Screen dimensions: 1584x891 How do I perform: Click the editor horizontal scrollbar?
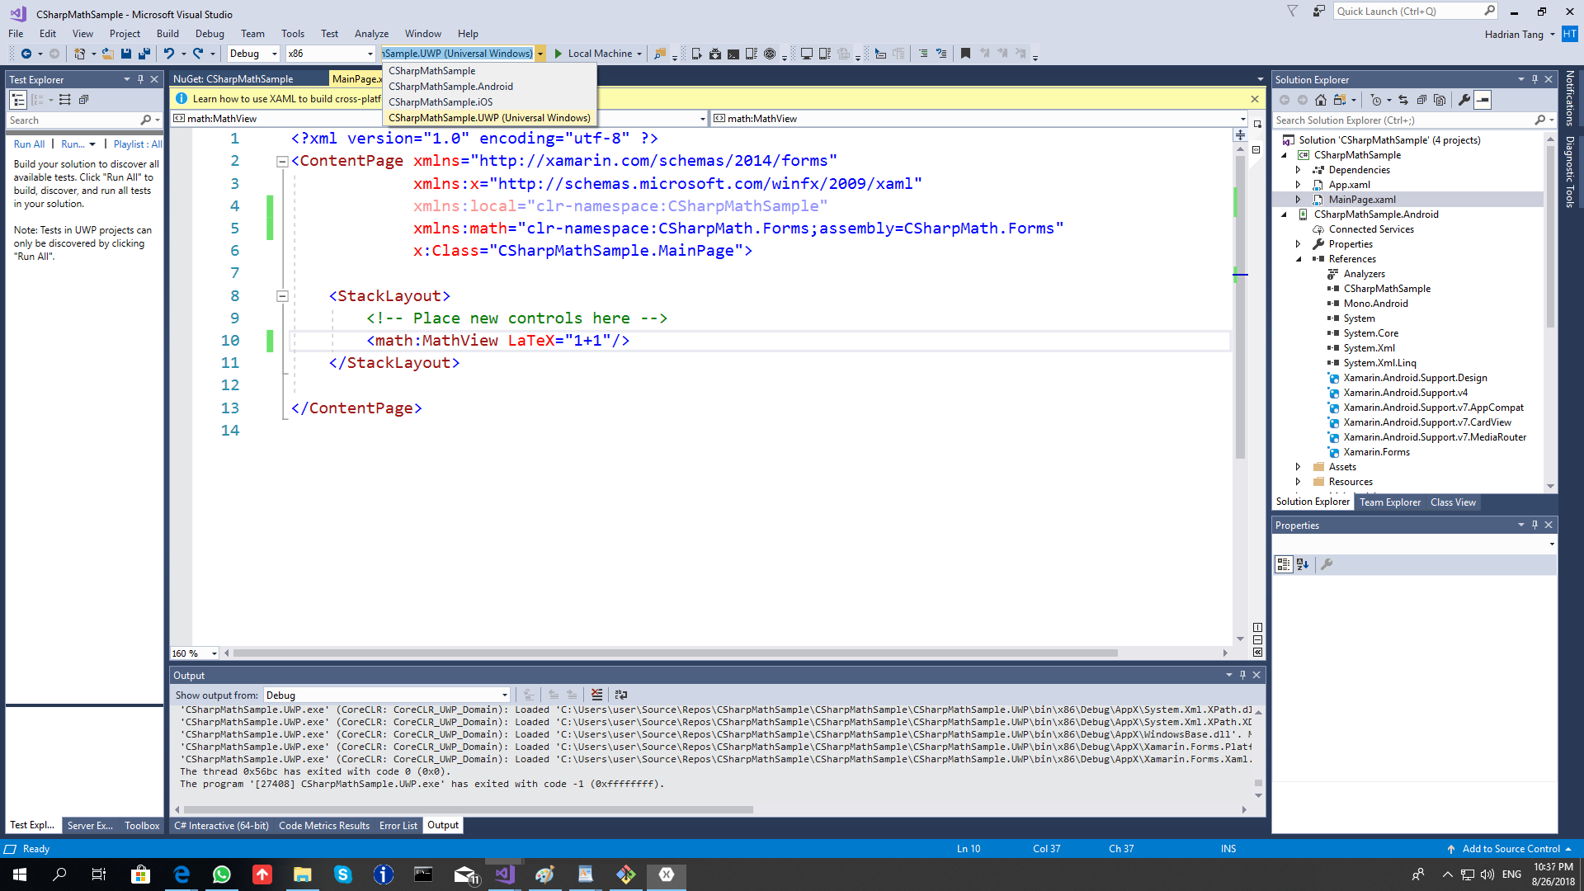675,653
